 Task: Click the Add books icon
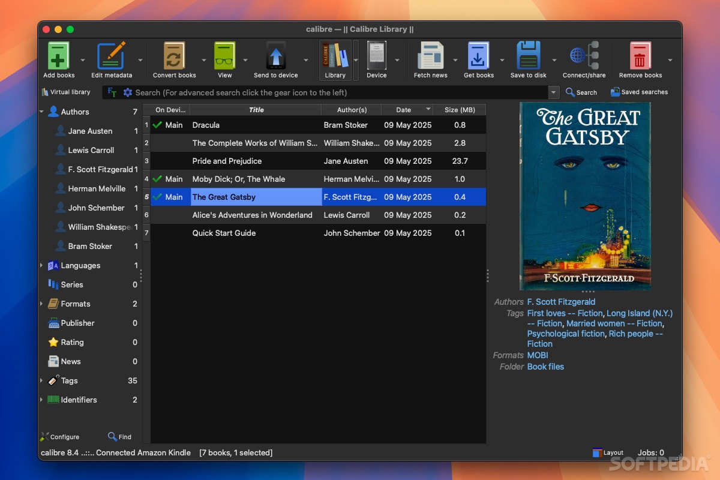click(x=59, y=56)
